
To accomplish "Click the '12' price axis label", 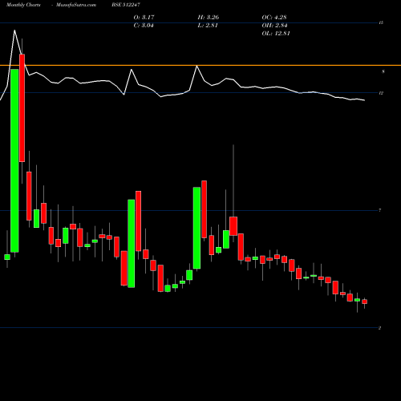I will [381, 93].
